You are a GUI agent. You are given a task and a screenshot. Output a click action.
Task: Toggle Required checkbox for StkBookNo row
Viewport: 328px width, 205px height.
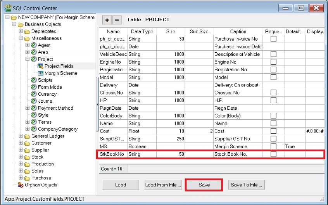273,155
